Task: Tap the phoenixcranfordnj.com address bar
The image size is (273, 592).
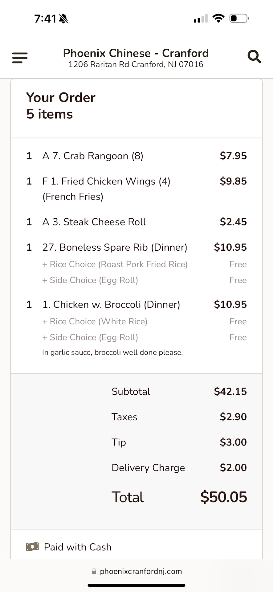Action: (141, 571)
